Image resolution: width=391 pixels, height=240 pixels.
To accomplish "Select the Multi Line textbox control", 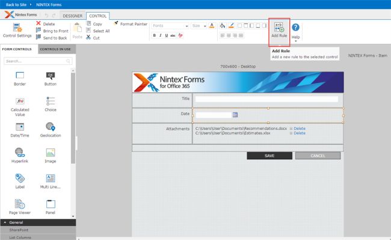I will [51, 182].
